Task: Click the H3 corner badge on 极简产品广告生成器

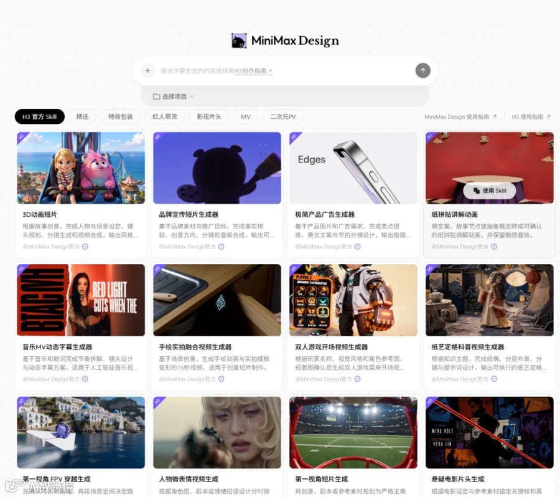Action: pos(294,136)
